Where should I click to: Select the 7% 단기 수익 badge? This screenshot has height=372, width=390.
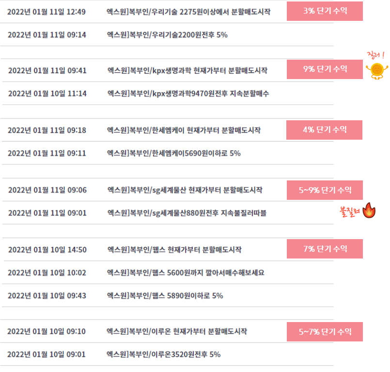point(325,249)
